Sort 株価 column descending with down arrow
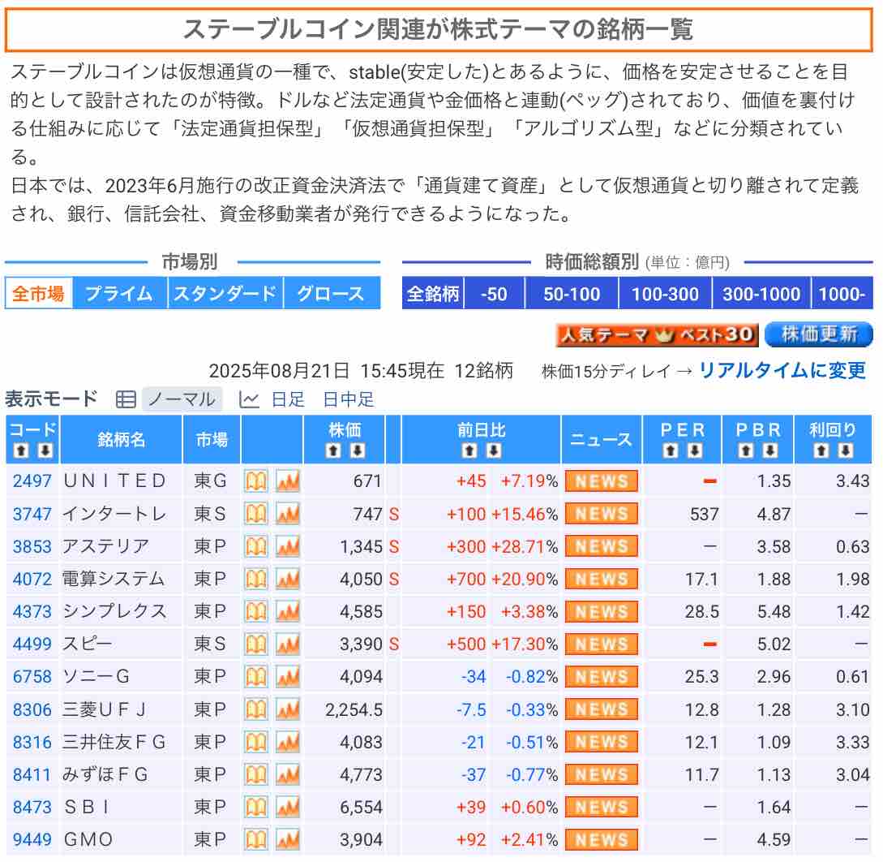883x862 pixels. 358,450
